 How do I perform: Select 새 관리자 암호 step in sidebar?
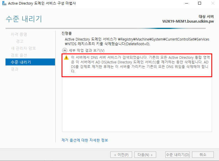tap(23, 48)
